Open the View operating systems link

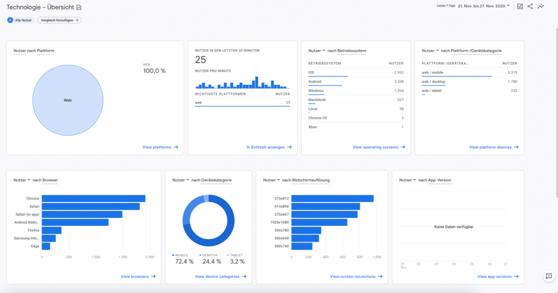379,147
